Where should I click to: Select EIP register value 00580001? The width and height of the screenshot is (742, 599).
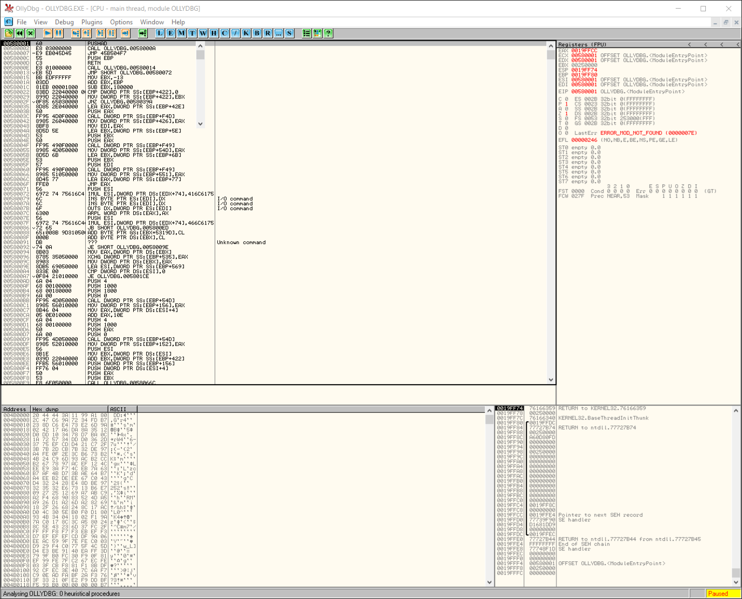[x=584, y=92]
